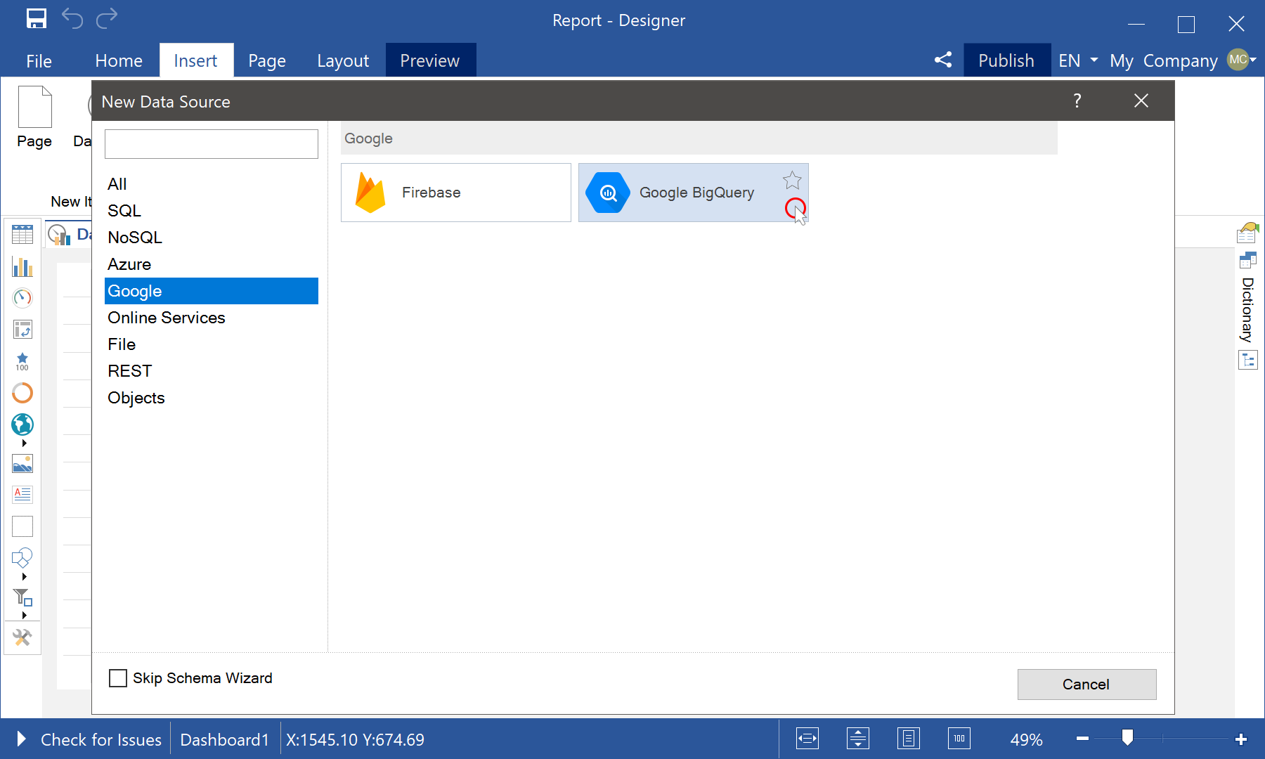
Task: Expand the maps submenu arrow in the toolbox
Action: point(24,443)
